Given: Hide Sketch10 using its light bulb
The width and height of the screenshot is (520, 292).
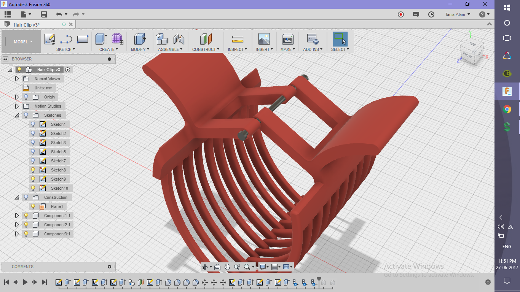Looking at the screenshot, I should (x=33, y=188).
